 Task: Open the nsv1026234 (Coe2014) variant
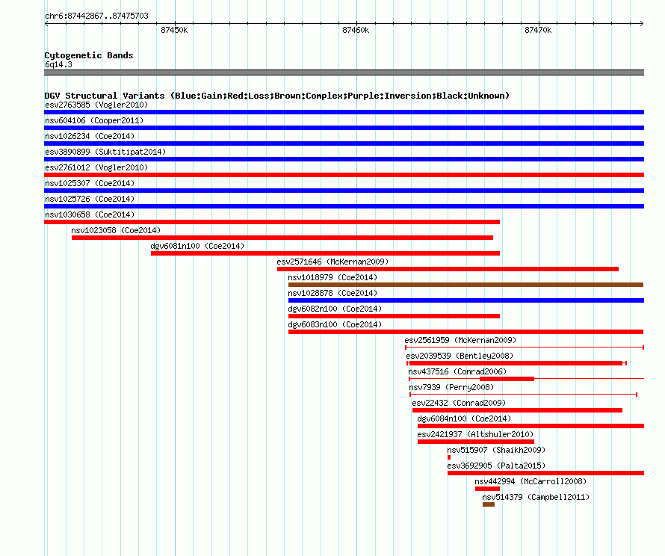tap(90, 136)
